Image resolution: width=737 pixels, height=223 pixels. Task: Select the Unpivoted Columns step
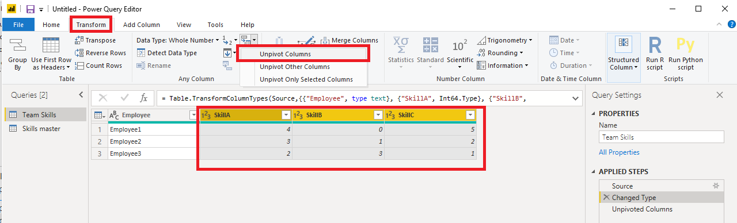coord(661,209)
